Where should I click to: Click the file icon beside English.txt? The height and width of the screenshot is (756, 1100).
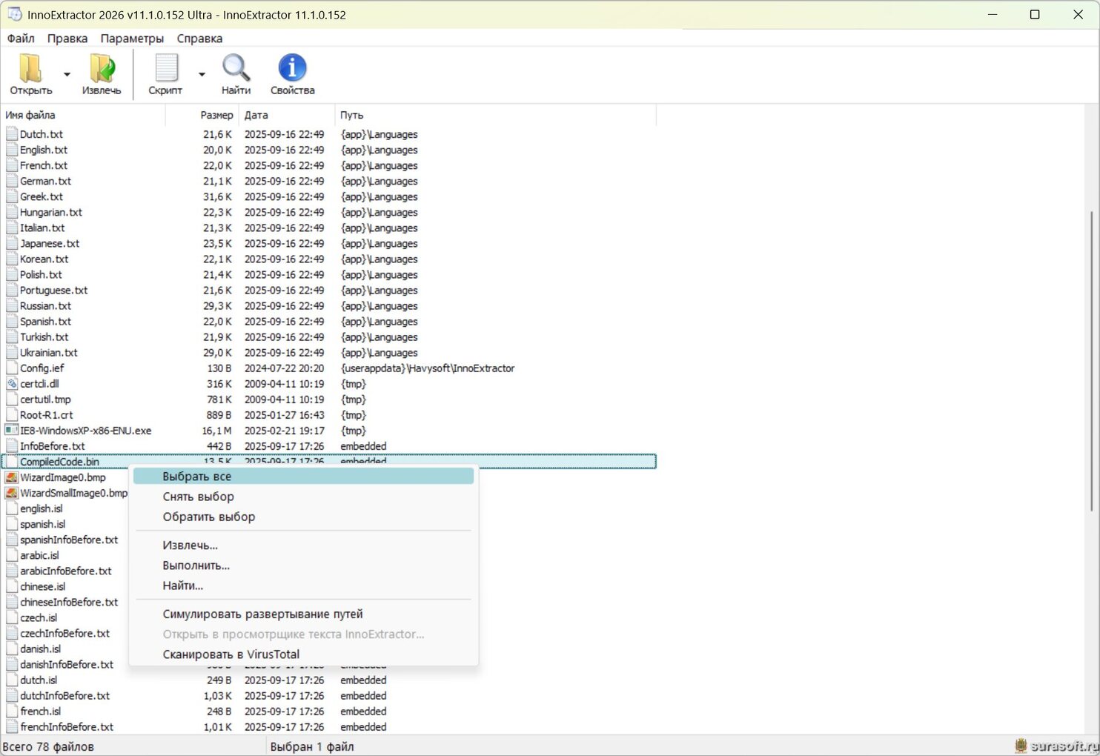(x=12, y=150)
